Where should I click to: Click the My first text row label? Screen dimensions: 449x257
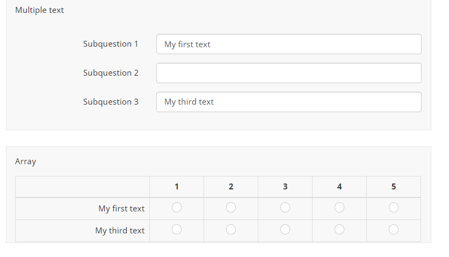(x=121, y=208)
